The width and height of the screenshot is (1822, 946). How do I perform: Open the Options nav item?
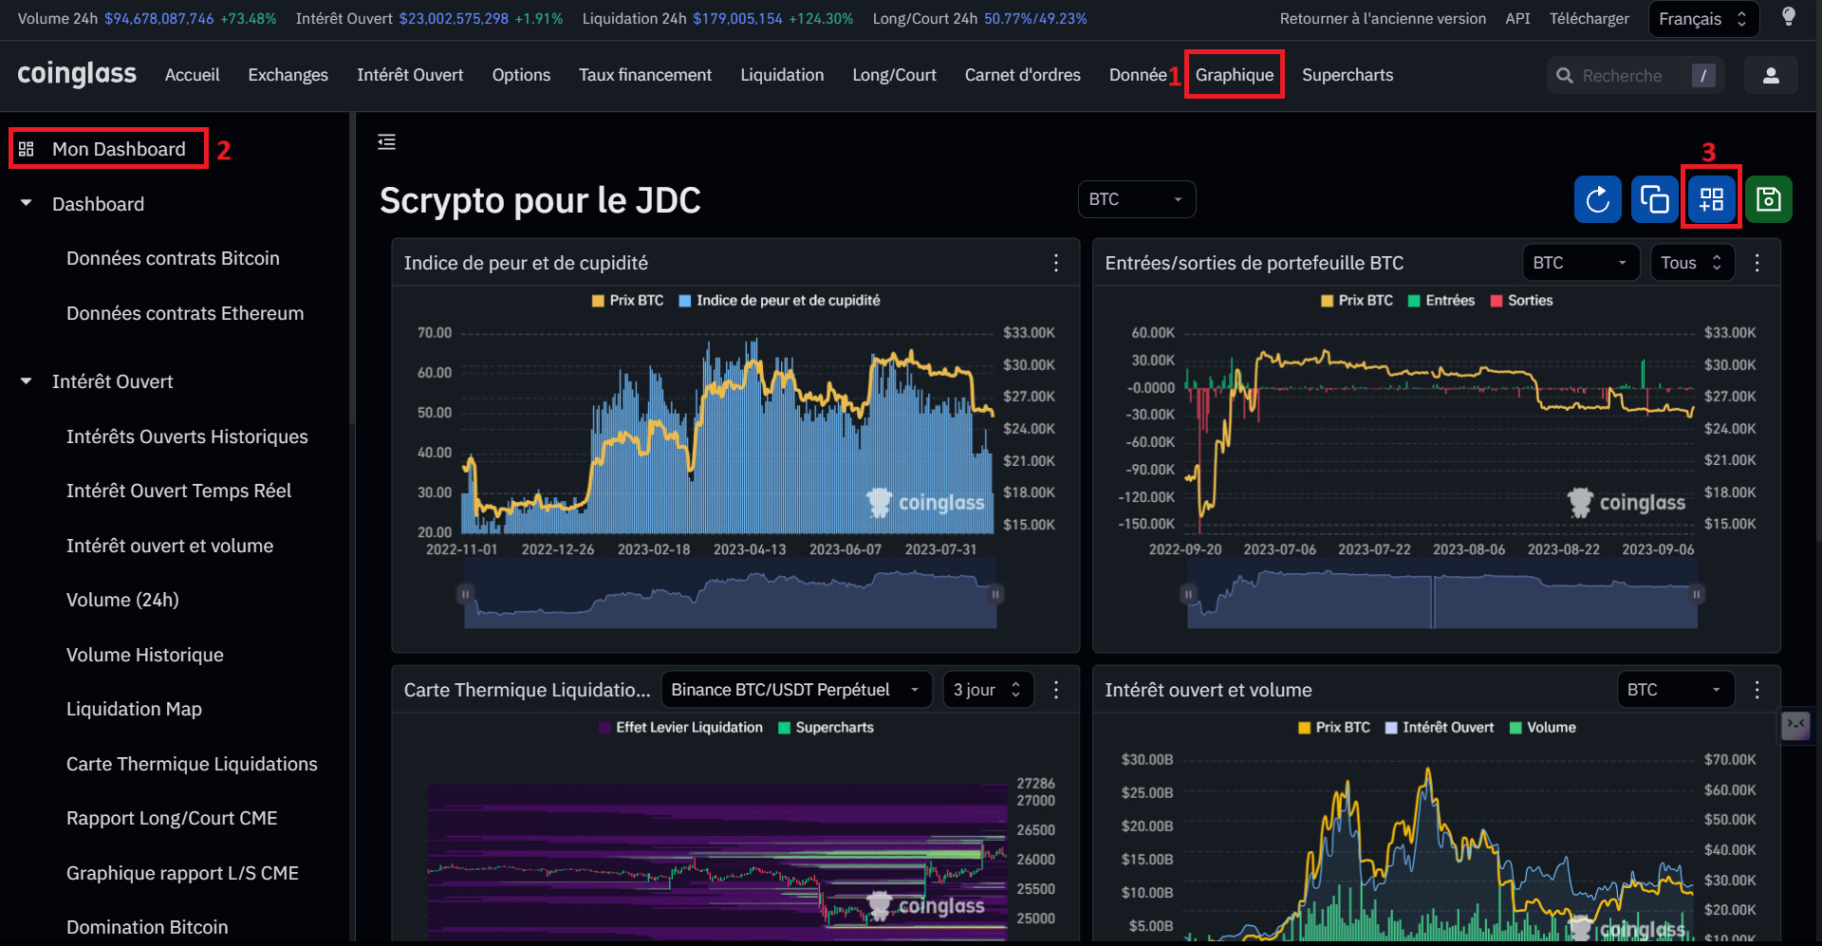point(521,75)
